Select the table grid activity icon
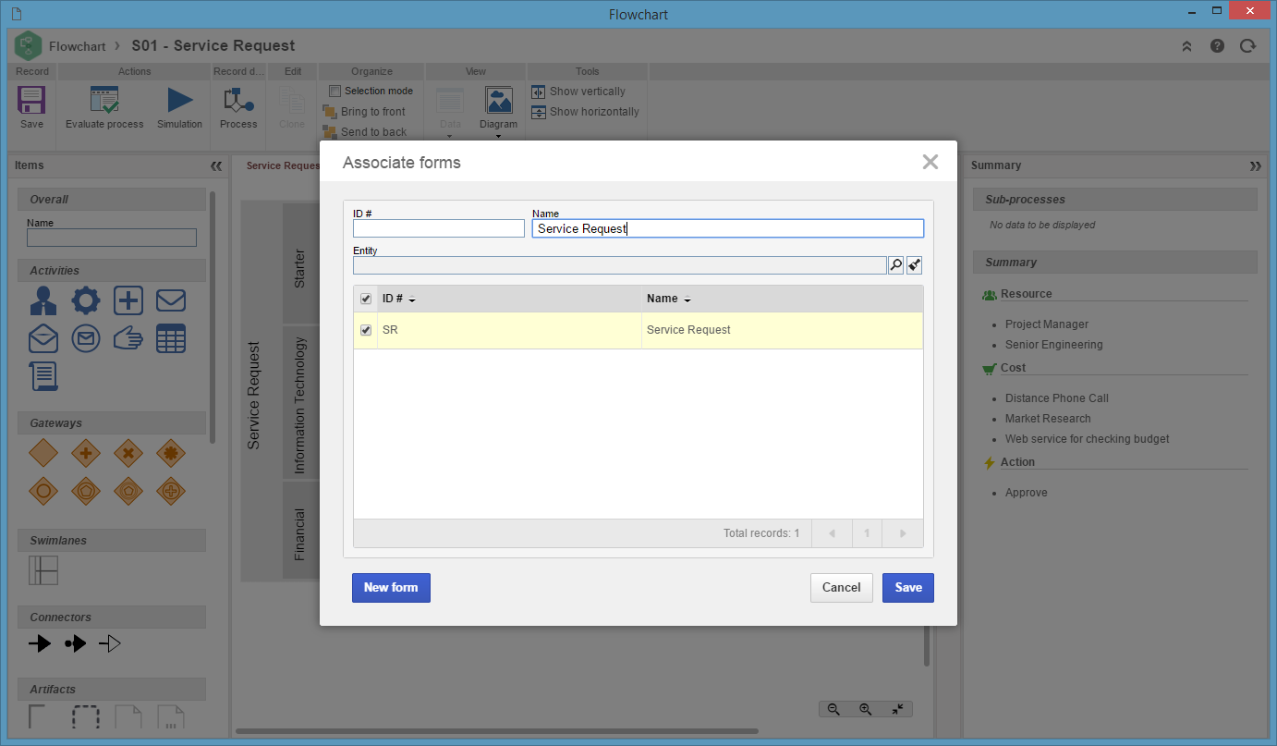 tap(171, 339)
